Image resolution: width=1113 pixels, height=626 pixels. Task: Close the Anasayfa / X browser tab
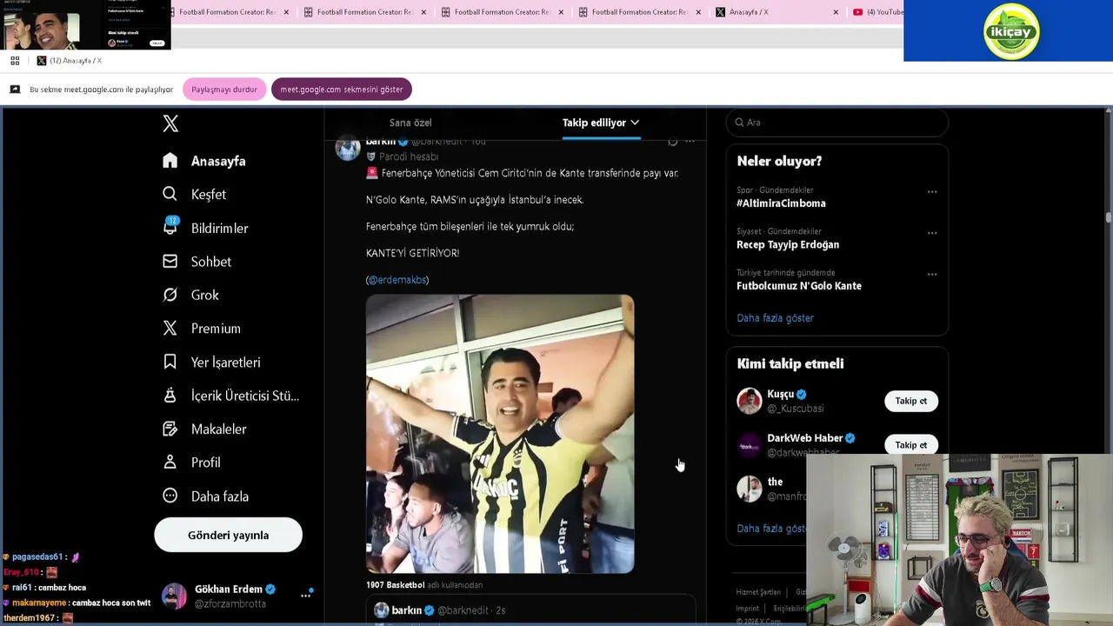pos(836,12)
